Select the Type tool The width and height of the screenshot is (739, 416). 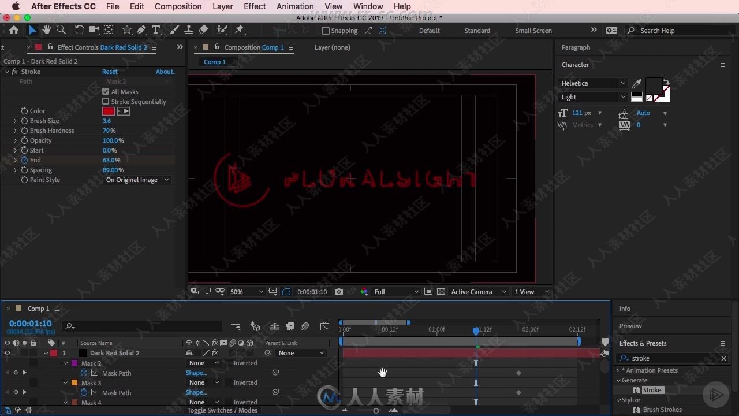(x=156, y=30)
